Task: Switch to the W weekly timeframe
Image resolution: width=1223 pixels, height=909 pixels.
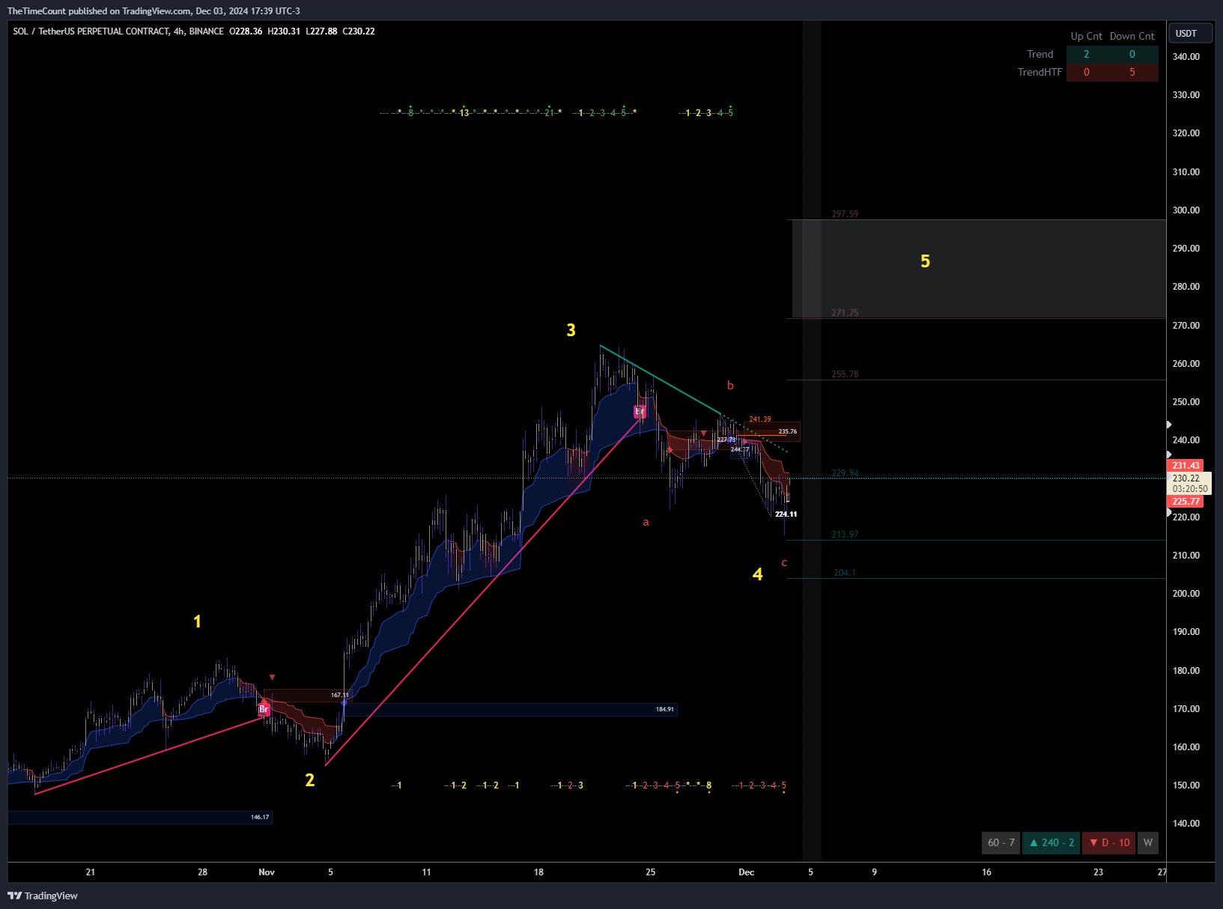Action: pos(1147,842)
